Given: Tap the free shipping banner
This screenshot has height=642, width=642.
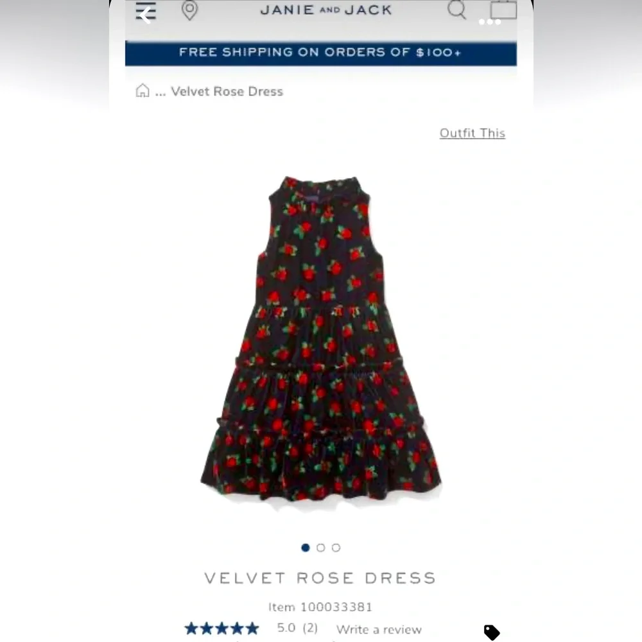Looking at the screenshot, I should 321,53.
